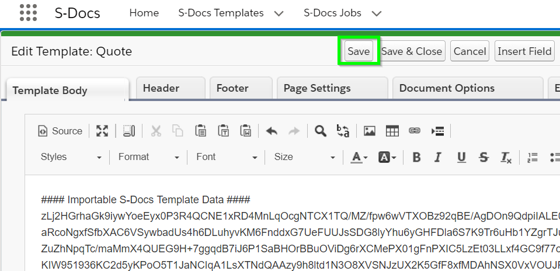Viewport: 560px width, 271px height.
Task: Insert a table with the grid icon
Action: point(392,131)
